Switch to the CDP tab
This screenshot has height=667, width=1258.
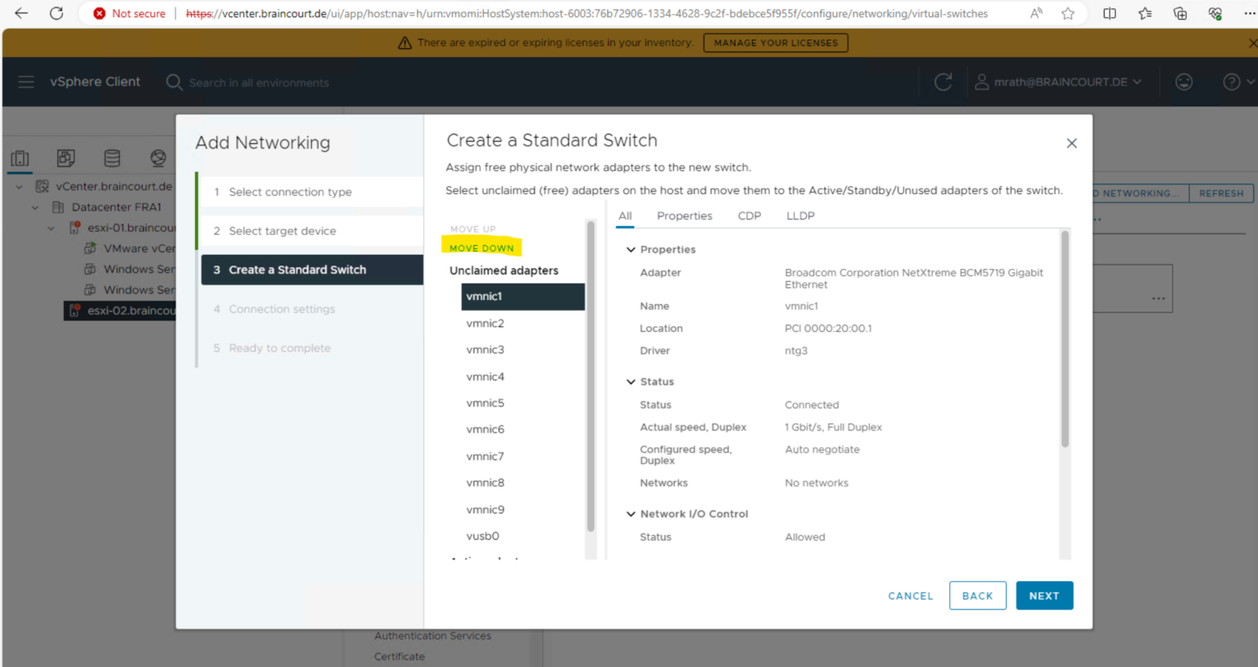pyautogui.click(x=749, y=216)
